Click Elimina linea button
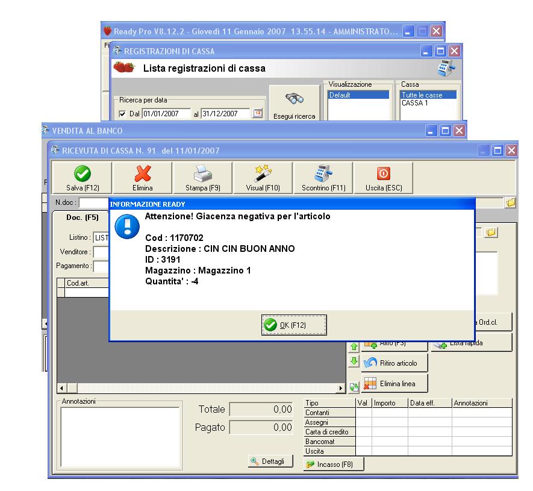The image size is (533, 491). [394, 384]
